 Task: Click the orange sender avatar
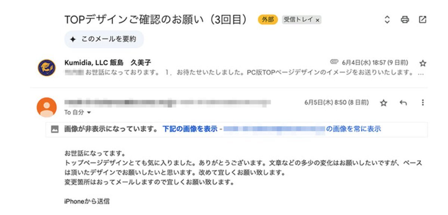pyautogui.click(x=47, y=107)
